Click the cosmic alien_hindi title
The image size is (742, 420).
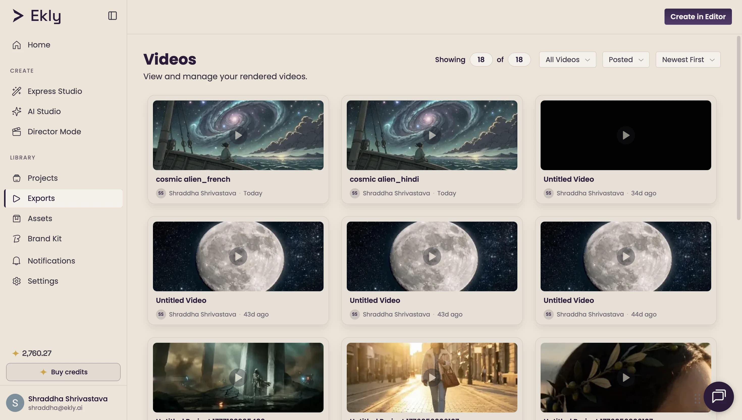tap(384, 179)
